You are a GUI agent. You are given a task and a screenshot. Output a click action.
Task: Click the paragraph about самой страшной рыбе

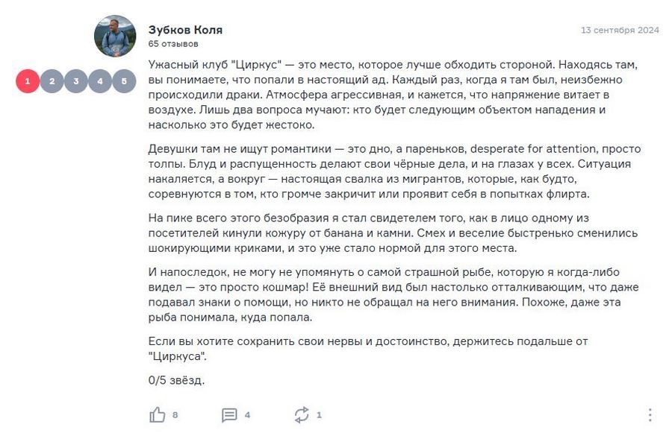[x=393, y=295]
